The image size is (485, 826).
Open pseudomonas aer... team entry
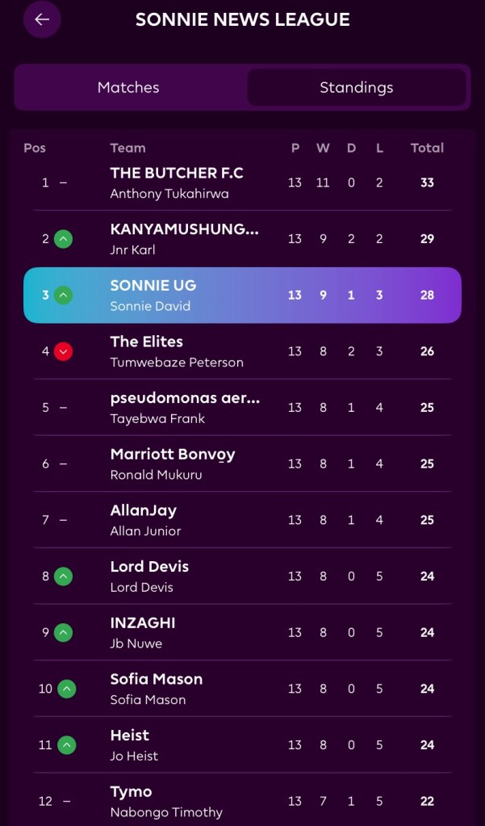point(185,398)
